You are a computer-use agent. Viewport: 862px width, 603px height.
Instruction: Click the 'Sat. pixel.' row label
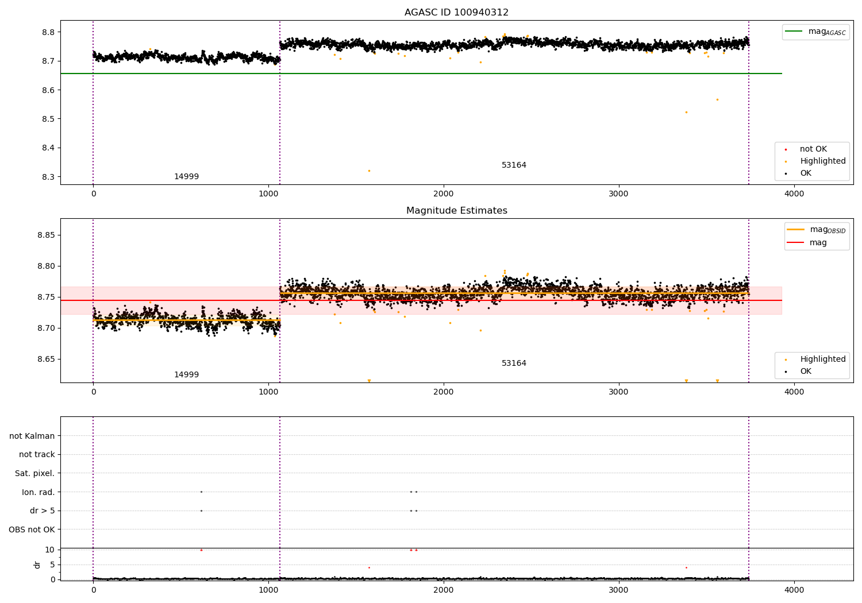click(34, 473)
